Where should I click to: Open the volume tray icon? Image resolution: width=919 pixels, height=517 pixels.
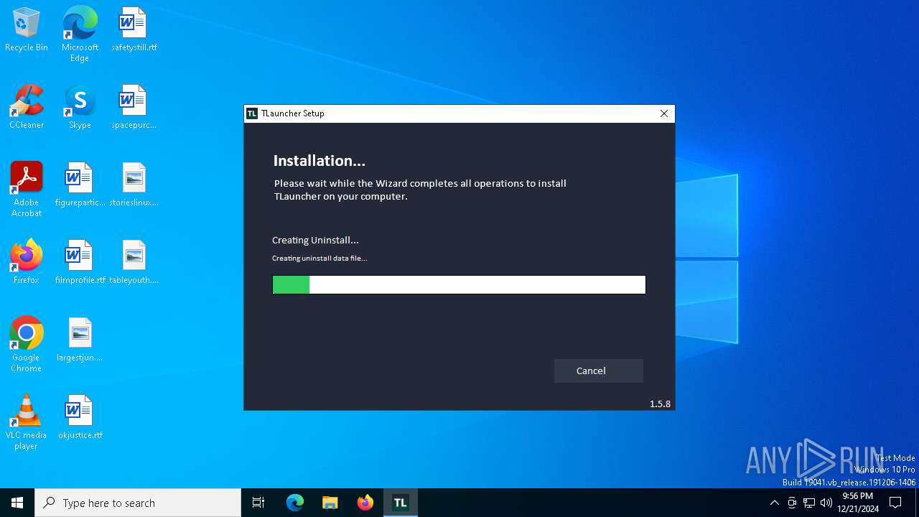pyautogui.click(x=826, y=503)
